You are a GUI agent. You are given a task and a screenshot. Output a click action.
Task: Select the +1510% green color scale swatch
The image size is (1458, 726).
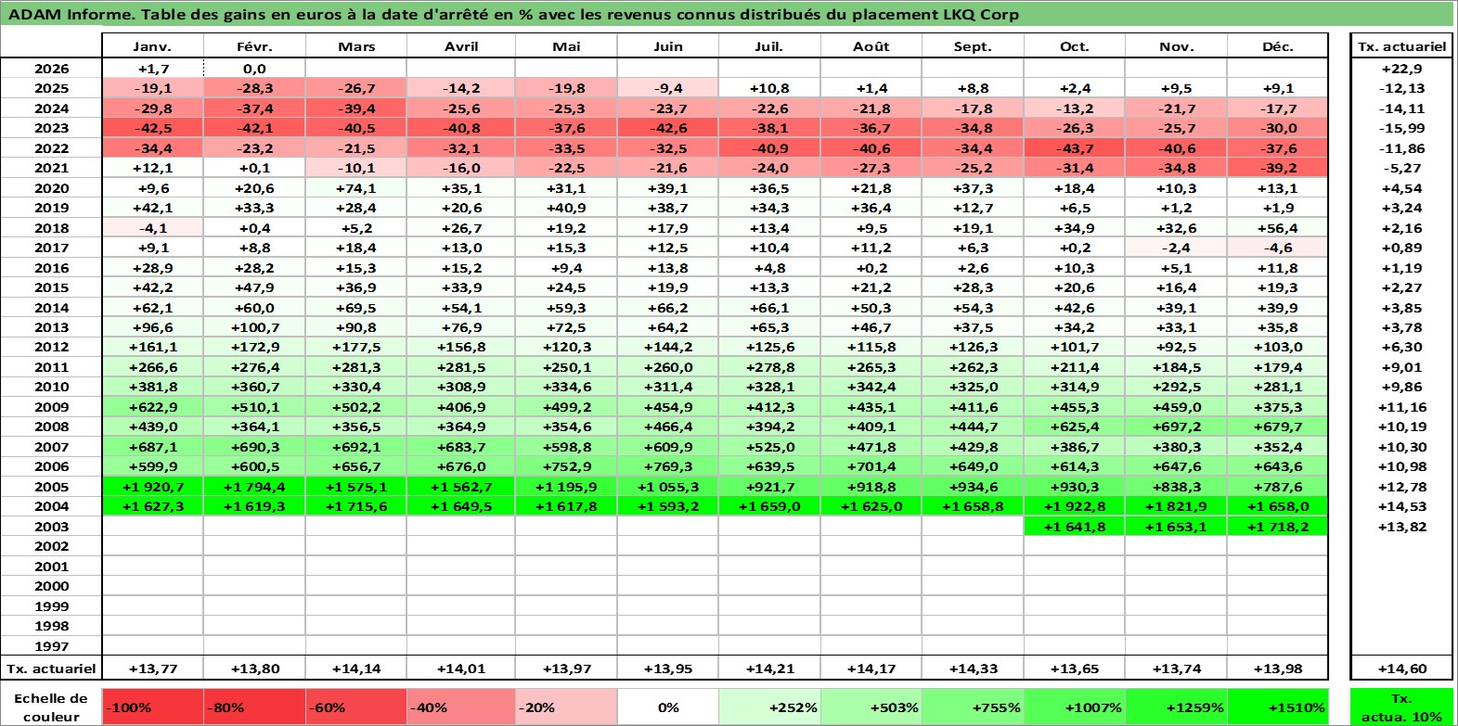(x=1278, y=707)
